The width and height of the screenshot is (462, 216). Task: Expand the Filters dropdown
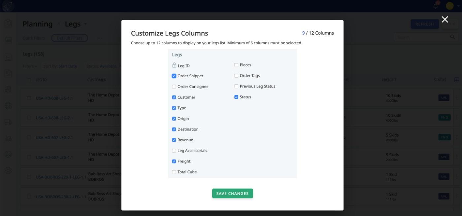point(30,66)
